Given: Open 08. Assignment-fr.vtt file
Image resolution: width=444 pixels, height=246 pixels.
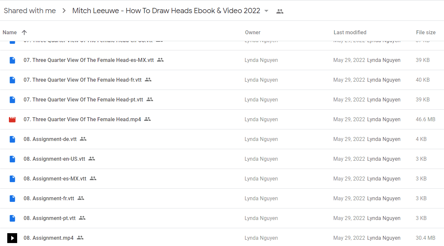Looking at the screenshot, I should 49,198.
